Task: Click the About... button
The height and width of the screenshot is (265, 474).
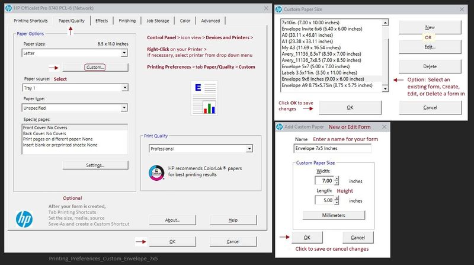Action: point(172,220)
